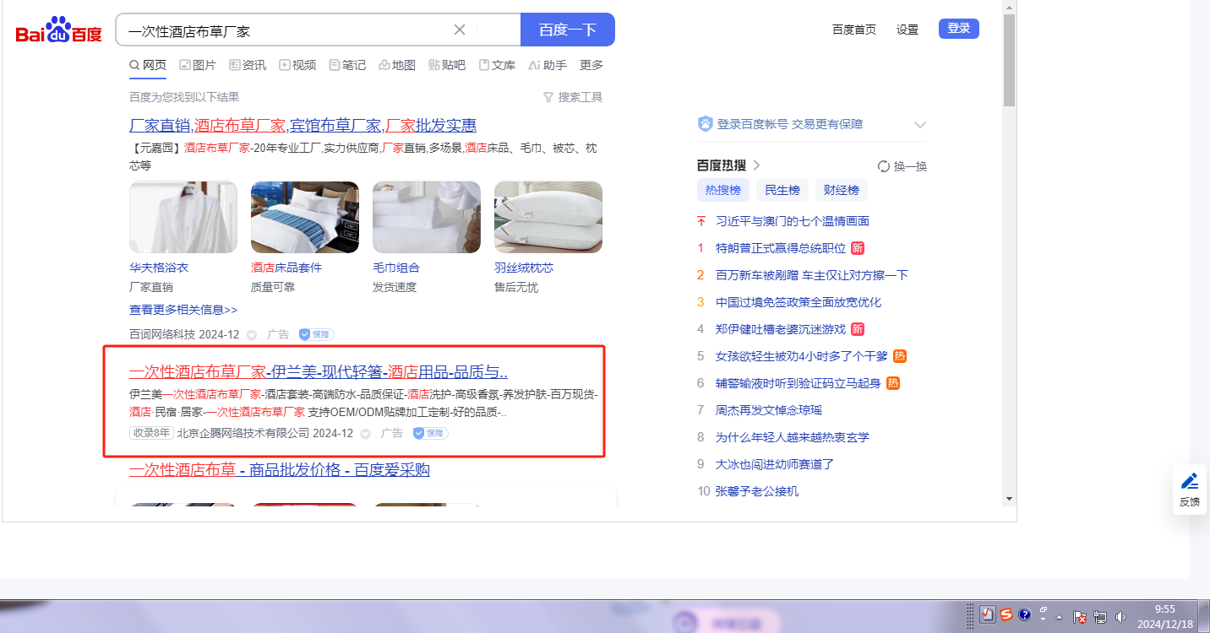This screenshot has height=633, width=1210.
Task: Click the Baidu logo
Action: 58,30
